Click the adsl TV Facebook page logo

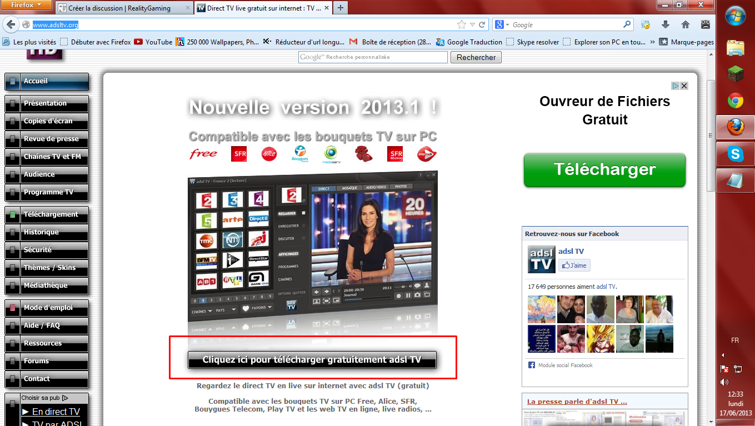[x=541, y=259]
